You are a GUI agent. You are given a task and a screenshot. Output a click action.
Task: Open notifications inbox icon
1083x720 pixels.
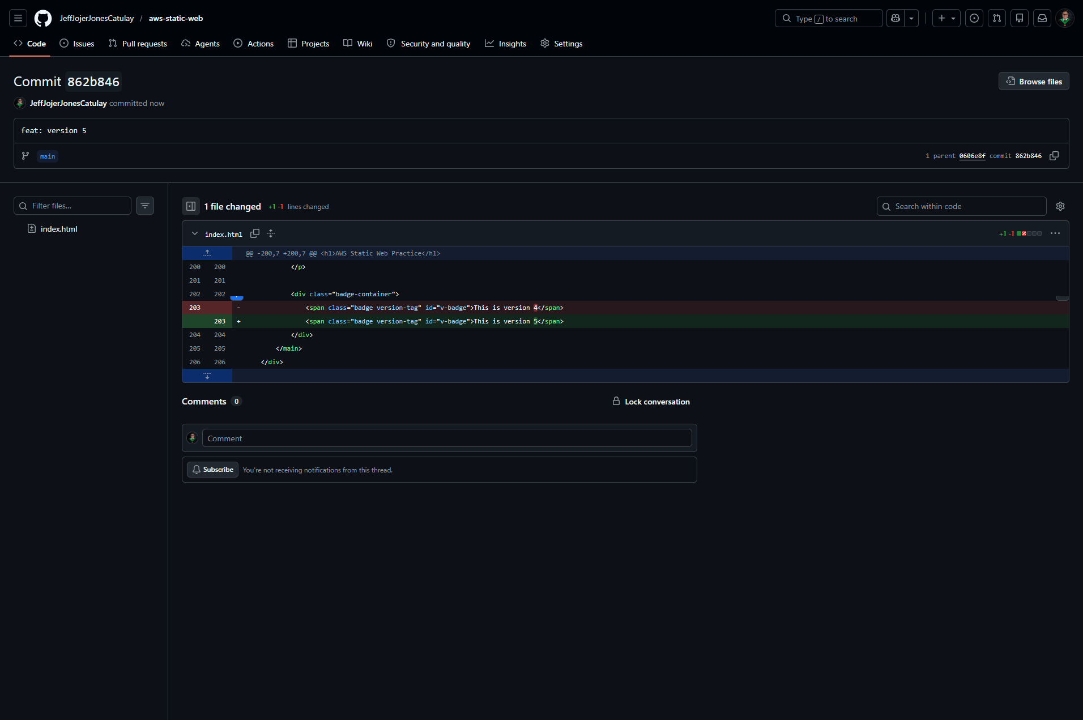pos(1042,18)
